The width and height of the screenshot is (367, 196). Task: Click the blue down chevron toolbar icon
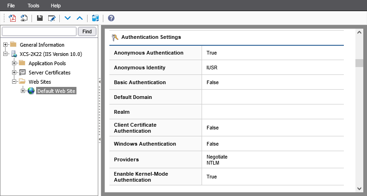[x=68, y=18]
